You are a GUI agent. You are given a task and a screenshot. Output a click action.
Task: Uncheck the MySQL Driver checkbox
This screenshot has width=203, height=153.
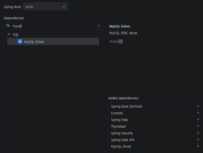pos(20,42)
